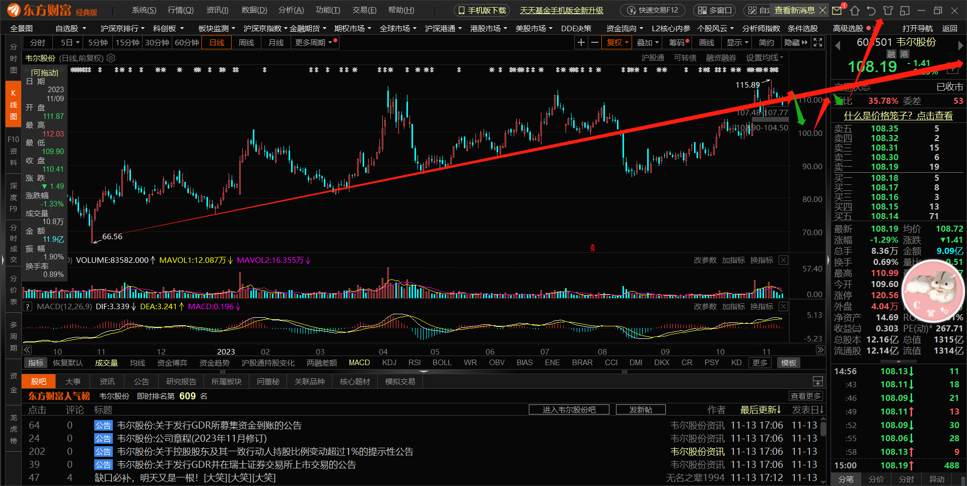
Task: Close the MACD indicator sub-panel
Action: (783, 307)
